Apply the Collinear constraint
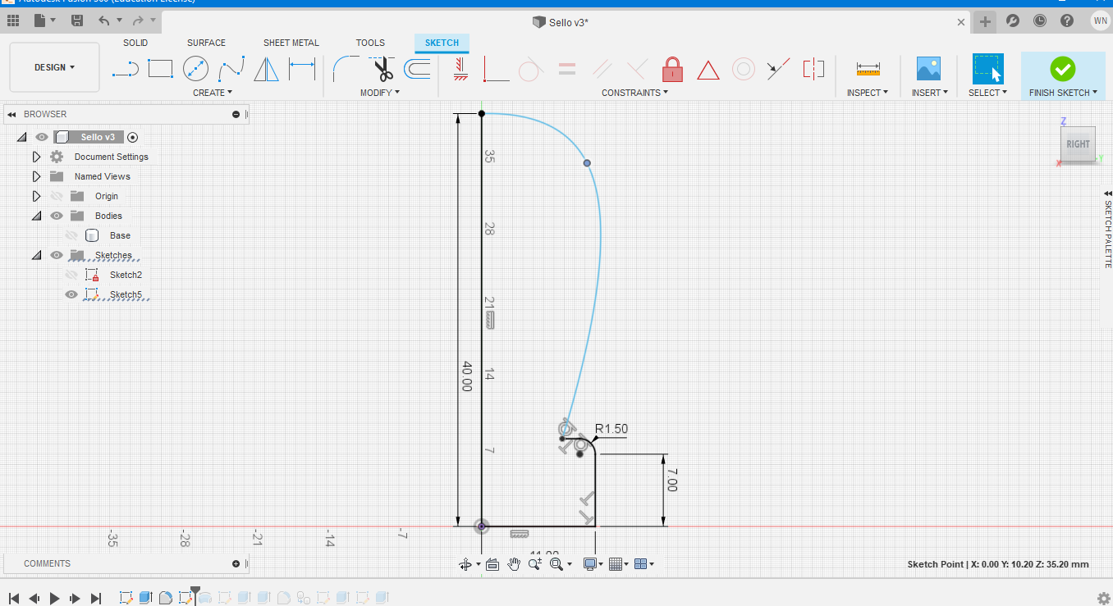Image resolution: width=1113 pixels, height=606 pixels. [778, 70]
